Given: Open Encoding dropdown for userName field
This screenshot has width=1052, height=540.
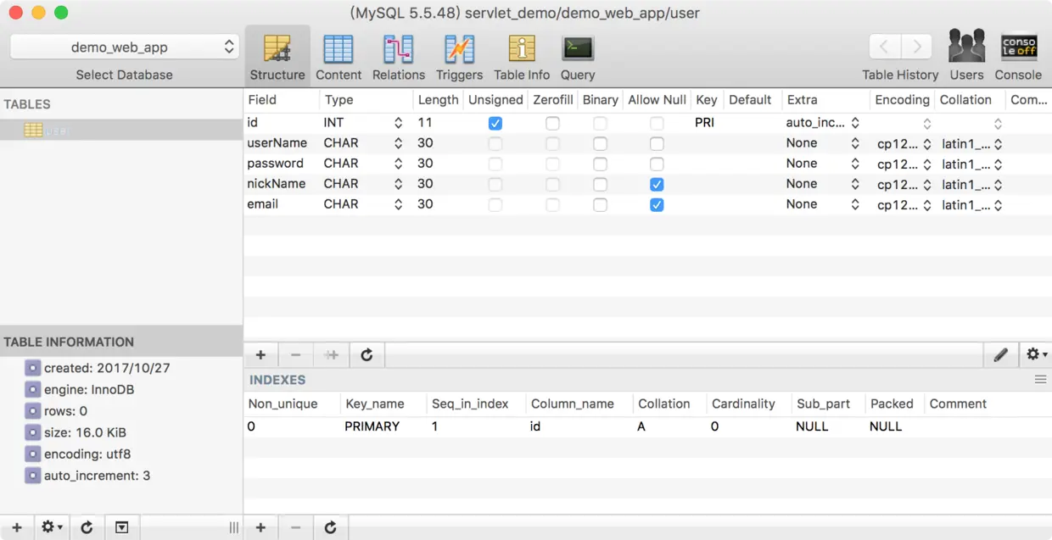Looking at the screenshot, I should coord(926,144).
